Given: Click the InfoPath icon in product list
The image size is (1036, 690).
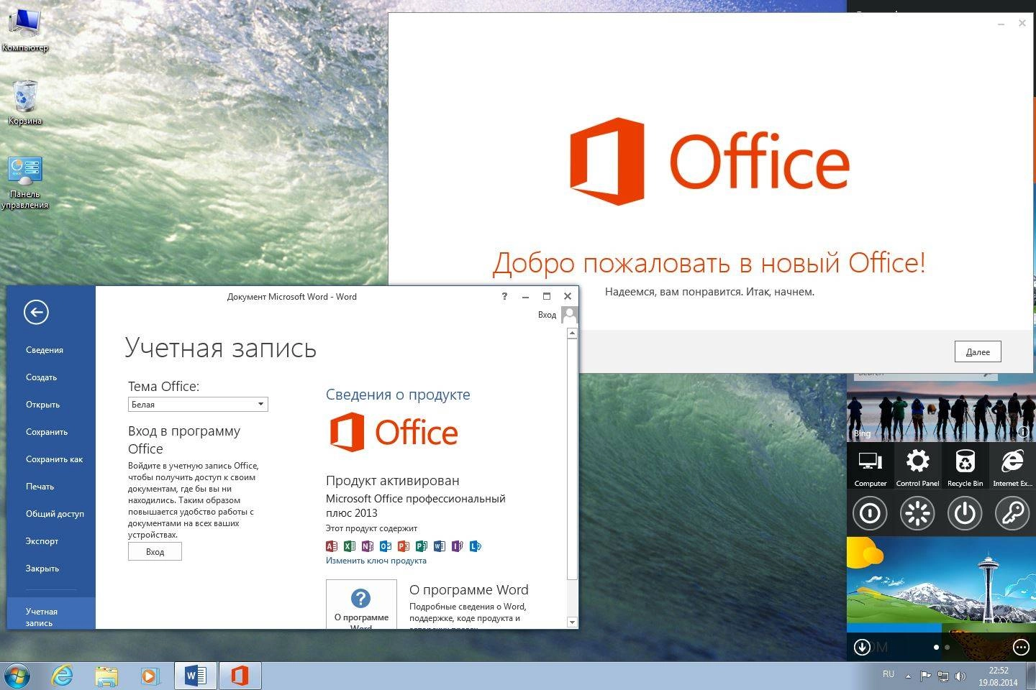Looking at the screenshot, I should coord(458,546).
